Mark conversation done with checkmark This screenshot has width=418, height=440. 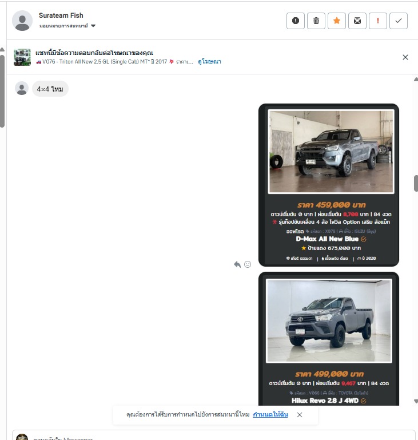click(399, 21)
